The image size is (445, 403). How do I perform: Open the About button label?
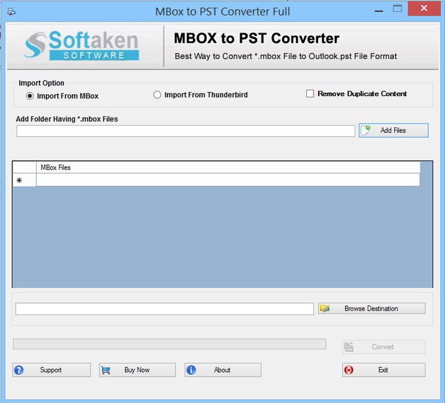click(222, 370)
